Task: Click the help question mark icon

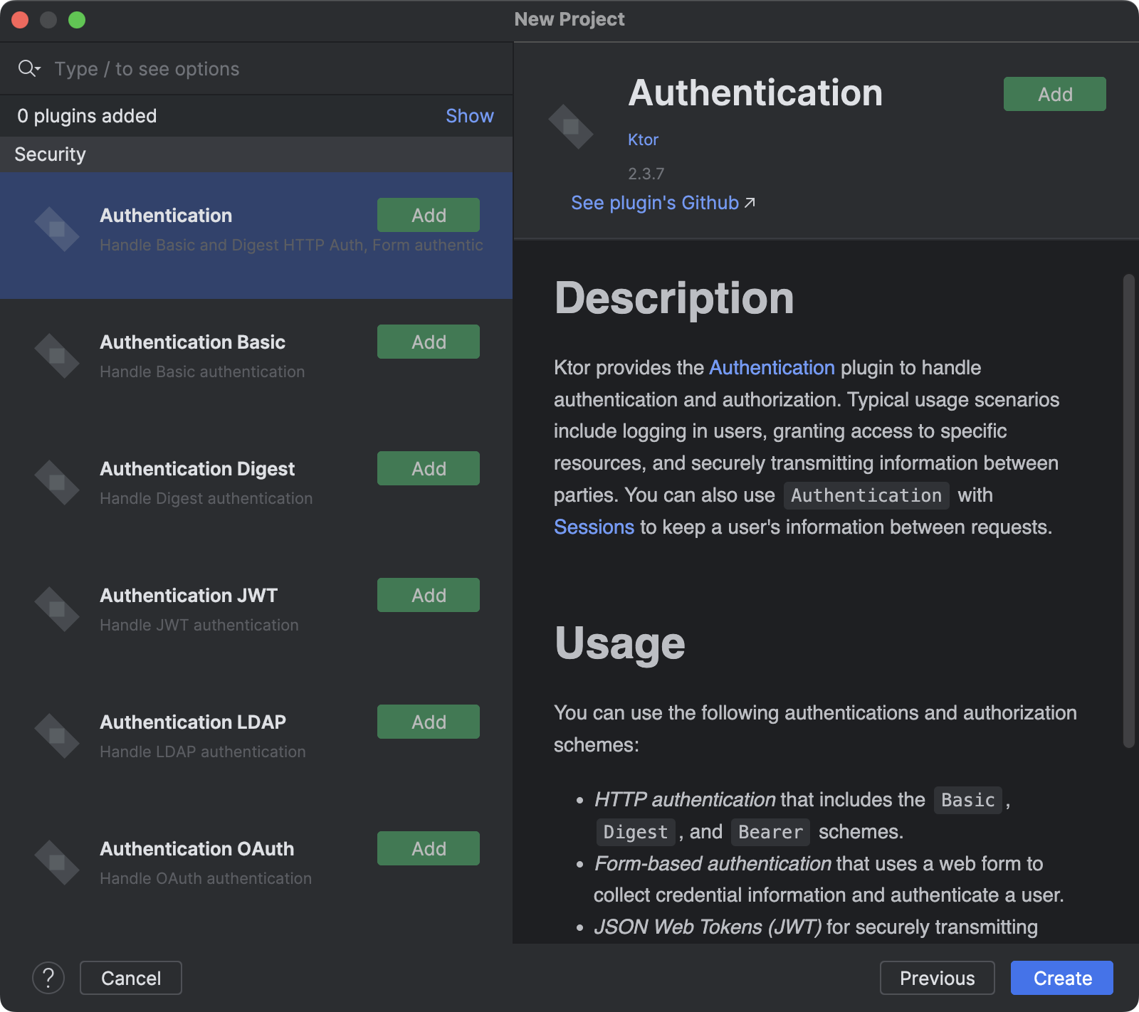Action: pos(48,978)
